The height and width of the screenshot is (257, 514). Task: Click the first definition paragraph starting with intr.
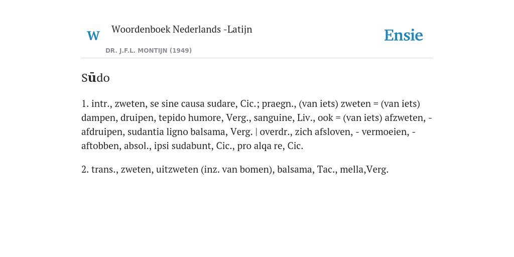[256, 124]
